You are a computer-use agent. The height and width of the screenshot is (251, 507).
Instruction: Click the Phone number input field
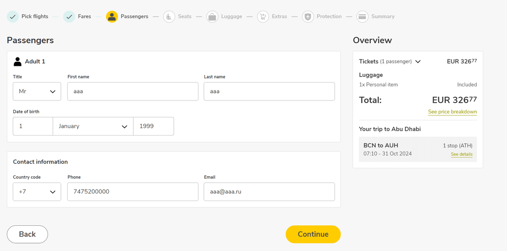[133, 192]
